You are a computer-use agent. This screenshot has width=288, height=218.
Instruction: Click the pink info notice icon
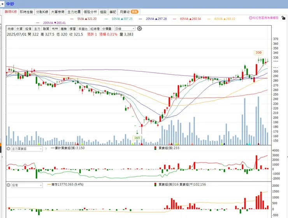(x=251, y=18)
